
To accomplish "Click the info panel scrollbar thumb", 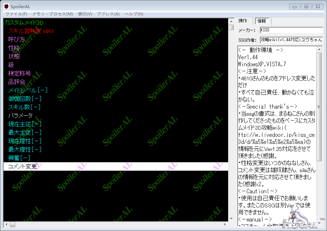I will coord(319,107).
